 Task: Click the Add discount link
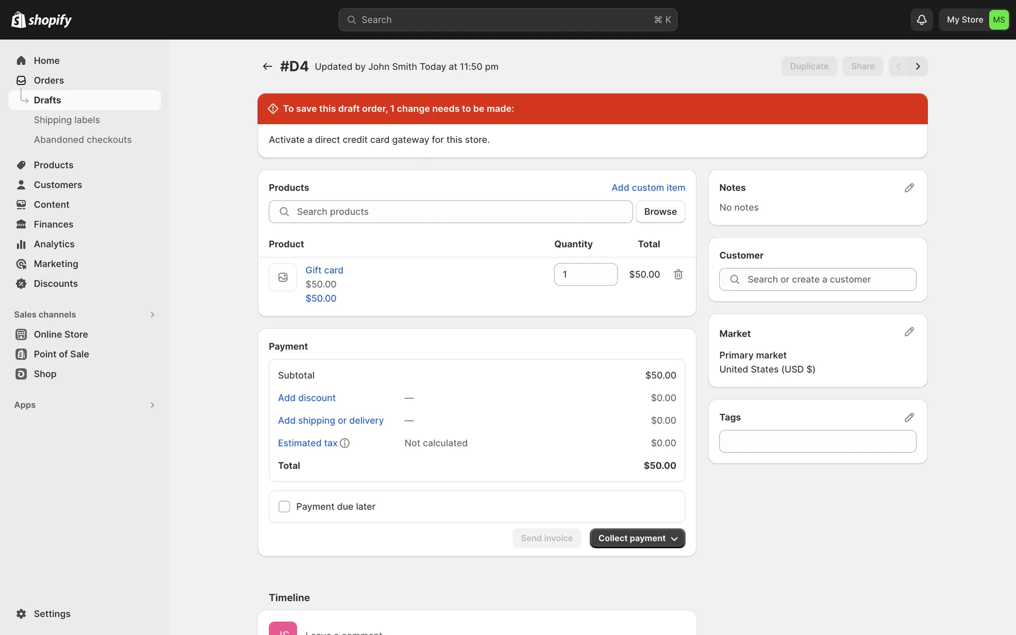point(306,398)
